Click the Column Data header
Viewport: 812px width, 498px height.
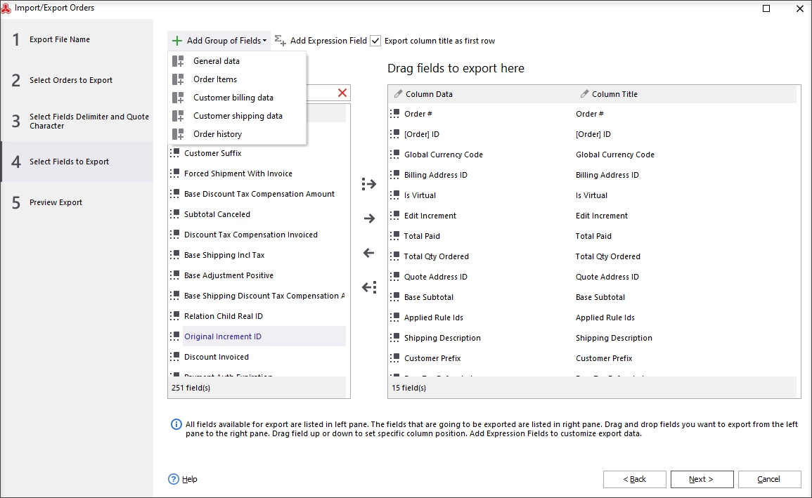coord(429,94)
